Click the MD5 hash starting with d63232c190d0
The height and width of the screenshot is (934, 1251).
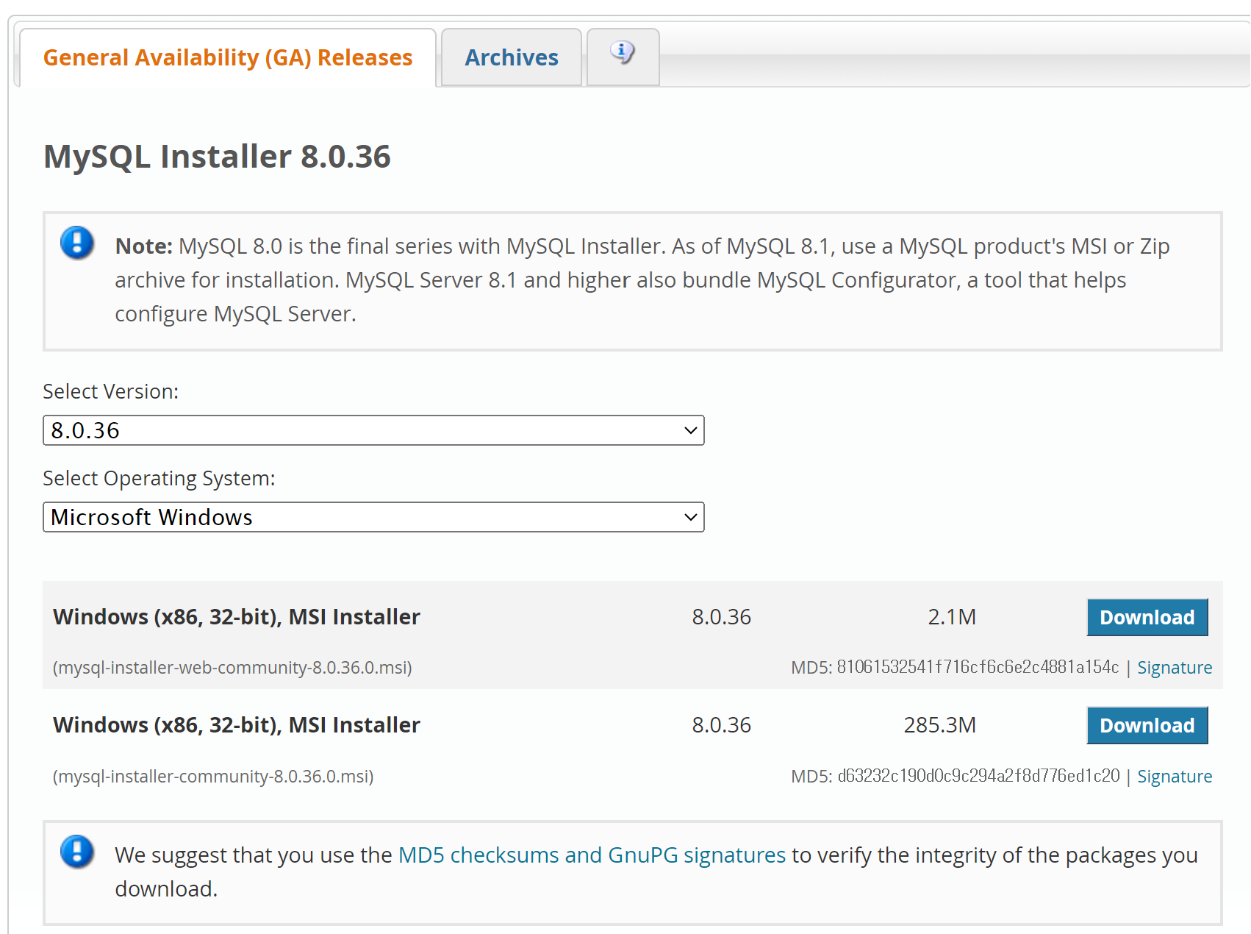pyautogui.click(x=978, y=776)
